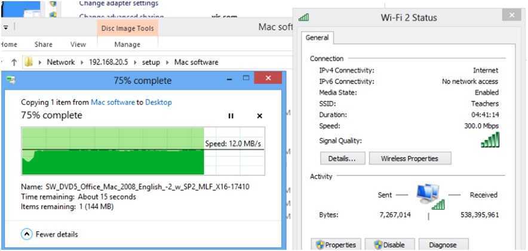Expand the arrow before Network breadcrumb

(x=41, y=63)
